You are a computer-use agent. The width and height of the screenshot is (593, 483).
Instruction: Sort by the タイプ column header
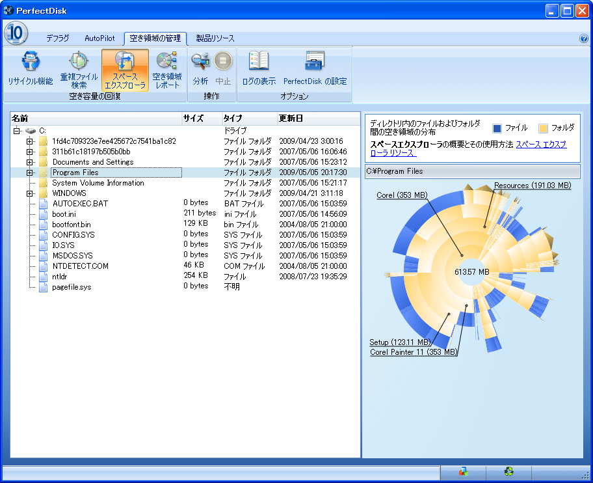(x=250, y=118)
